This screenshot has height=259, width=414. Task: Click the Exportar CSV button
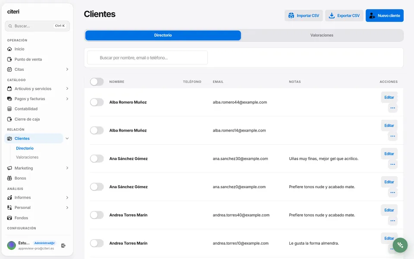point(344,16)
